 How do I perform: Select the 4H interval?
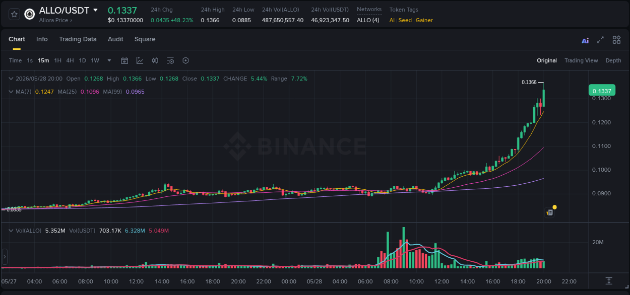click(x=70, y=60)
